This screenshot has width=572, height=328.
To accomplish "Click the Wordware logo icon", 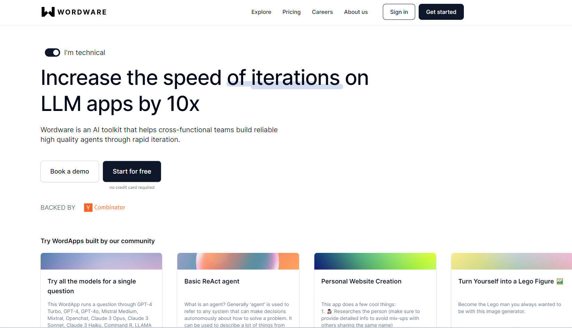I will pyautogui.click(x=48, y=12).
